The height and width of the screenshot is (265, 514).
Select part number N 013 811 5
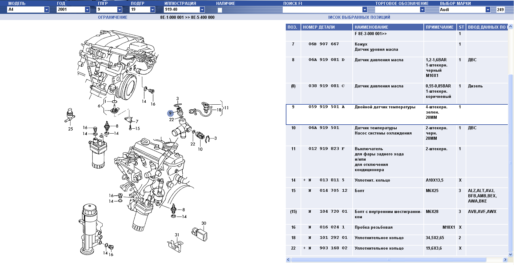326,180
